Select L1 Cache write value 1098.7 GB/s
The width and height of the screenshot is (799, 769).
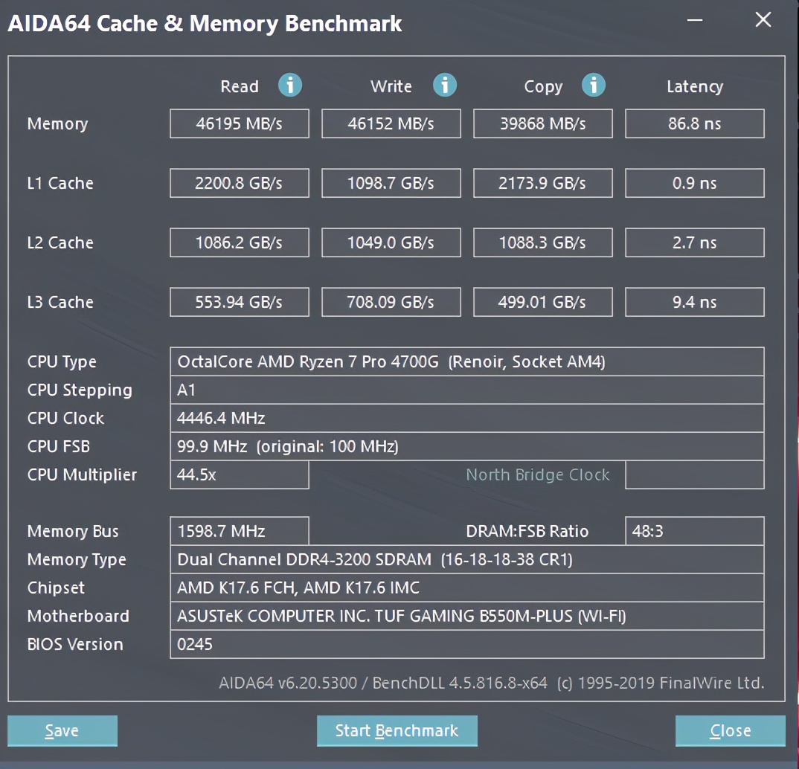[391, 183]
